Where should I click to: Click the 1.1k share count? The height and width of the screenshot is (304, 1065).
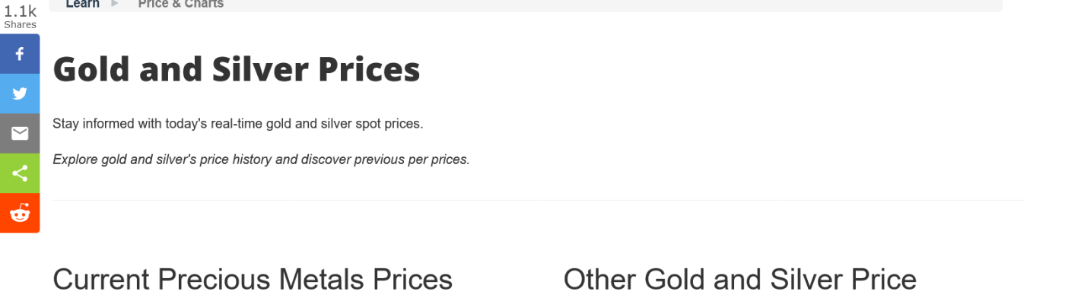click(x=20, y=11)
